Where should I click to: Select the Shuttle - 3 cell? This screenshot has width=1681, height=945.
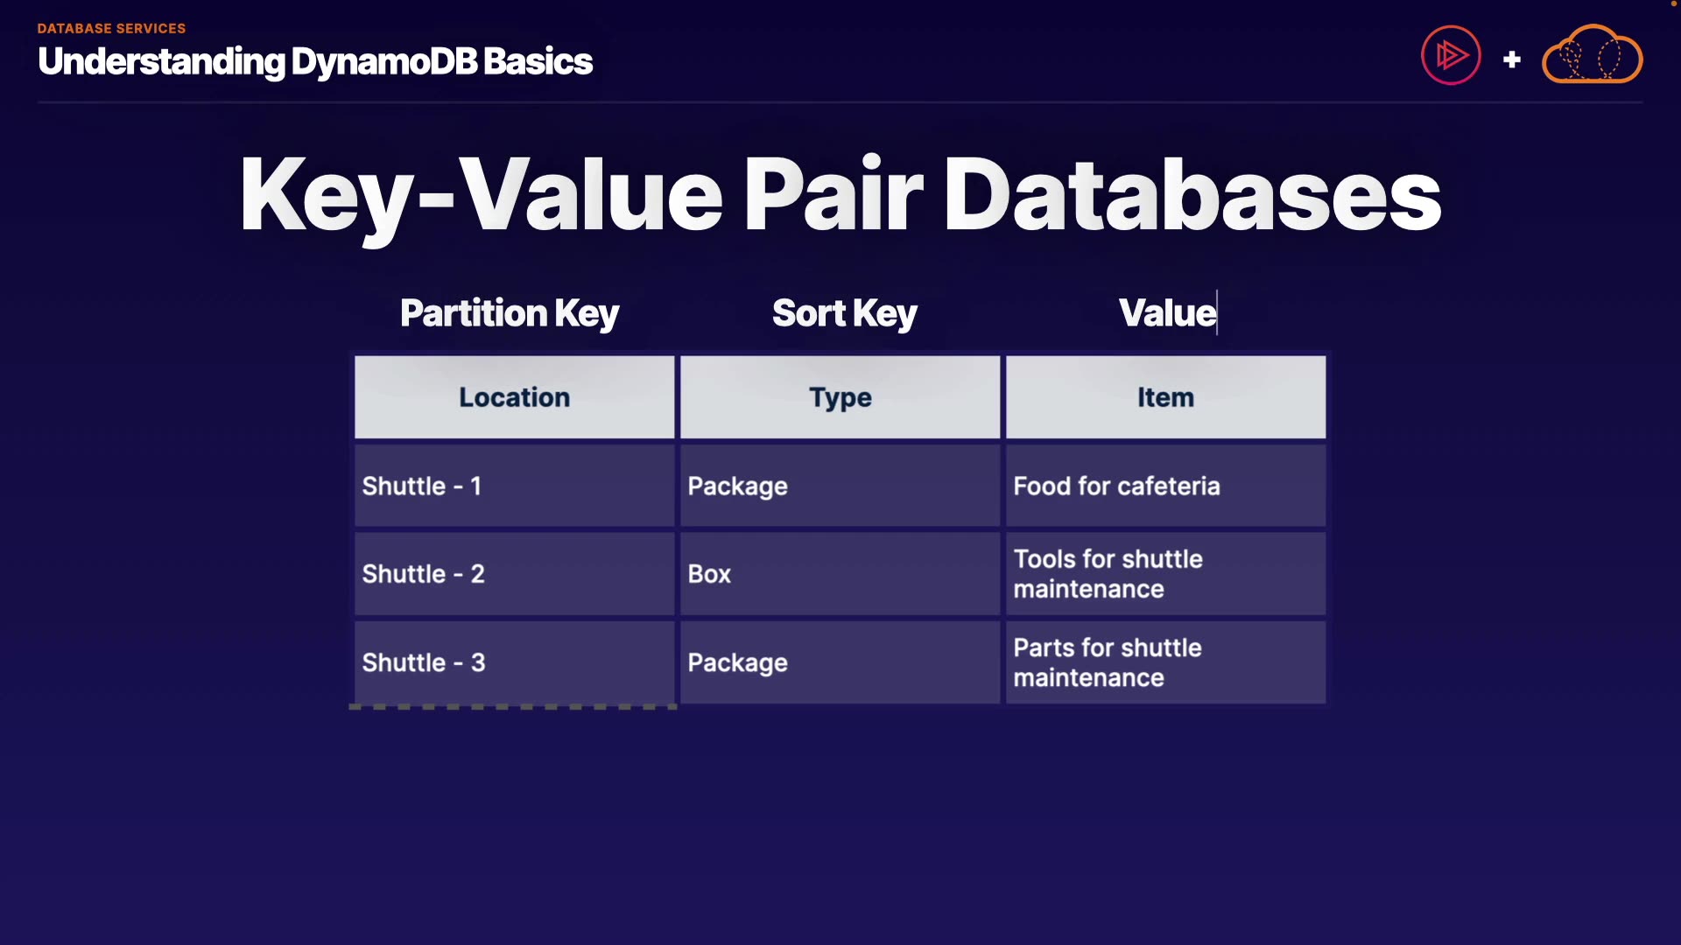(x=514, y=662)
